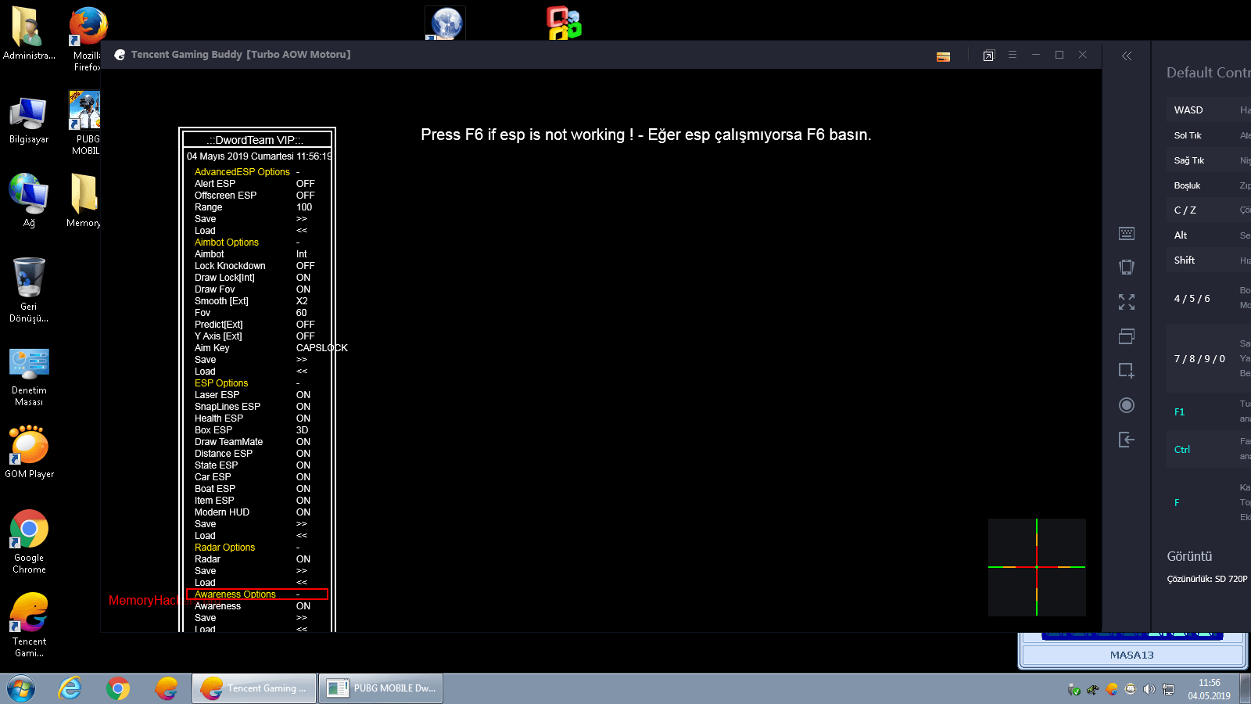1251x704 pixels.
Task: Select the Geri Dönüşüm recycle bin icon
Action: 29,290
